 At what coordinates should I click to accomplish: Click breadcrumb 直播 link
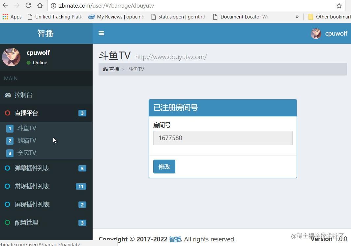[x=114, y=69]
